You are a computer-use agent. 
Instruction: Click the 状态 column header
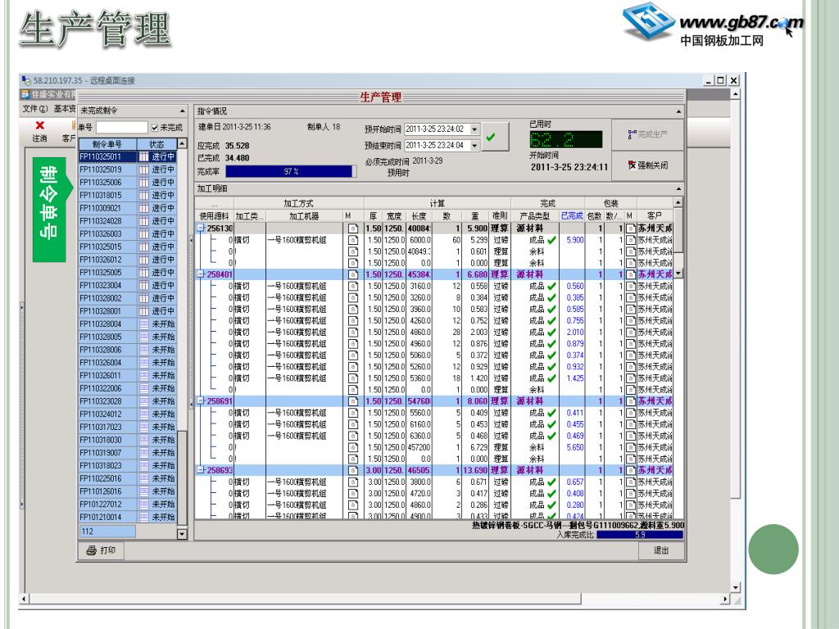click(156, 144)
